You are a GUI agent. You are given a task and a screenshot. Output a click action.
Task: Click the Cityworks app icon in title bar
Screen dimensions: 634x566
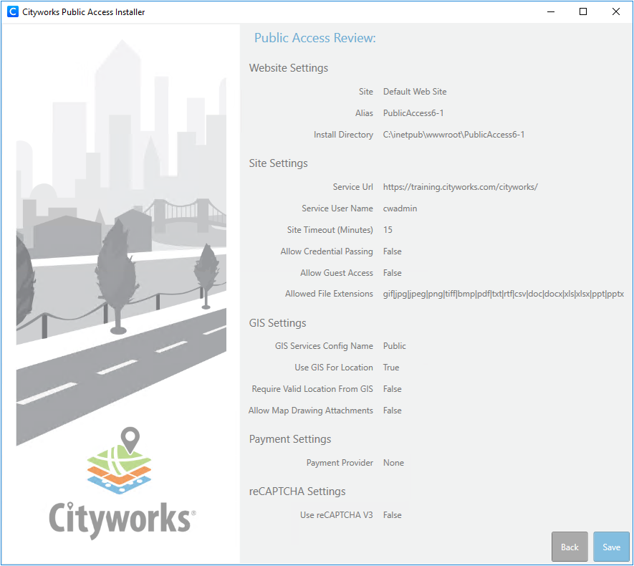tap(12, 11)
